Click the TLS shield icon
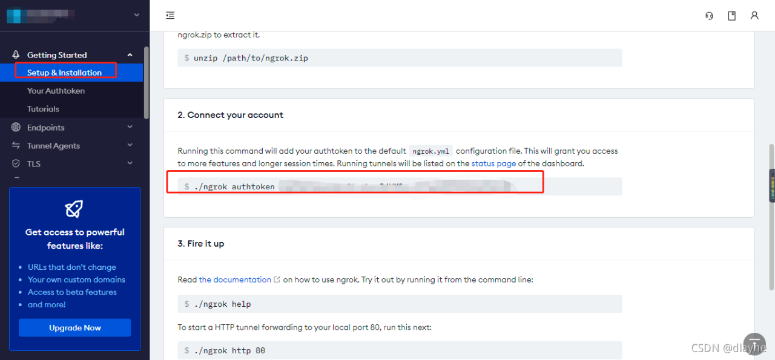This screenshot has height=360, width=775. point(16,164)
